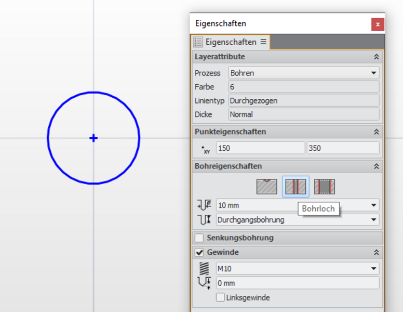This screenshot has height=312, width=403.
Task: Click the Senkungsbohrung section header text
Action: coord(240,238)
